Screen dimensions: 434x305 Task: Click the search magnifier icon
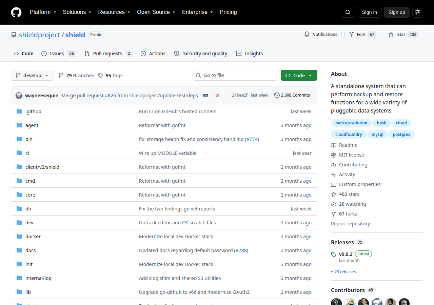click(348, 12)
